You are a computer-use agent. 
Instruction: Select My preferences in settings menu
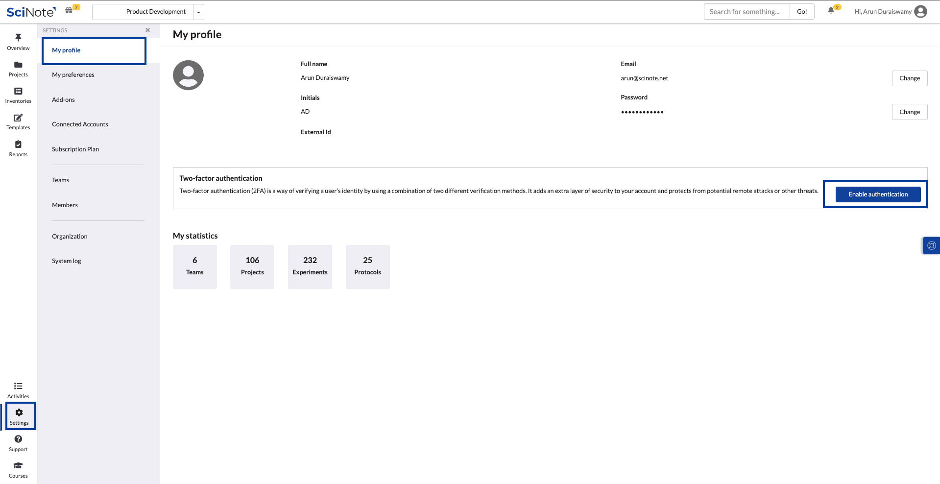click(x=73, y=75)
